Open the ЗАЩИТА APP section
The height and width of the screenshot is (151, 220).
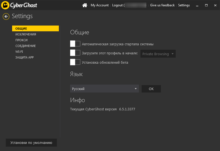[x=24, y=57]
